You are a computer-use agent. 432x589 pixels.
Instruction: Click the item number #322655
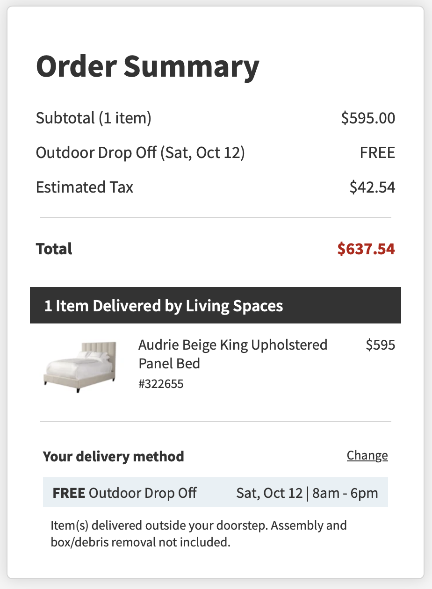tap(161, 384)
